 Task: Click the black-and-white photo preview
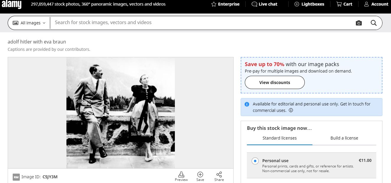(120, 113)
